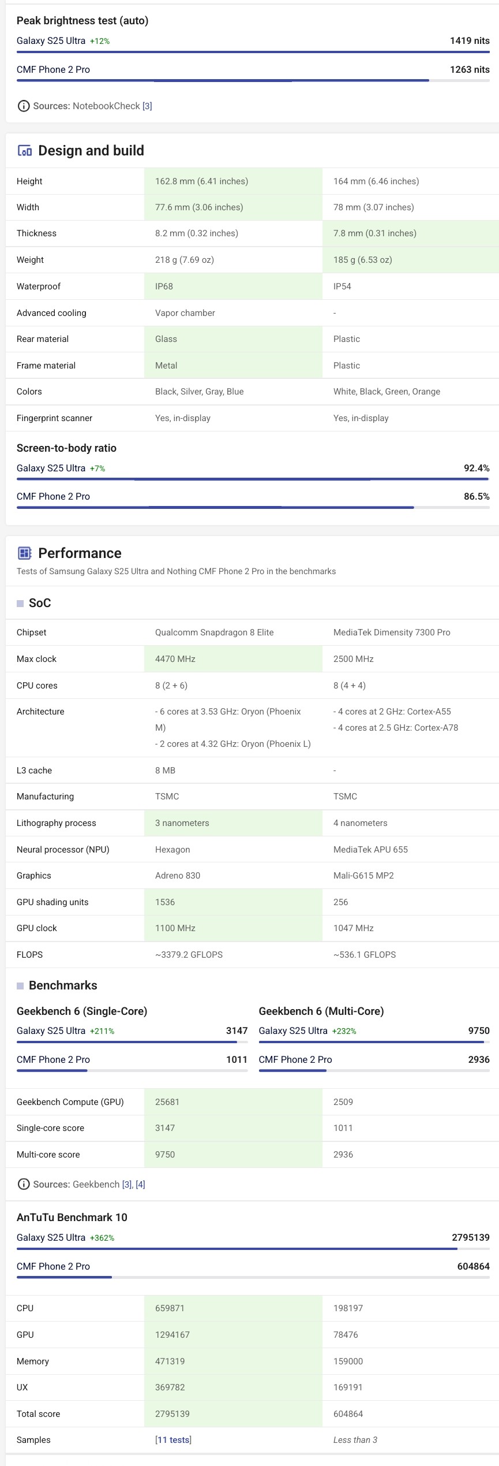Select the '1419 nits' value
Screen dimensions: 499x1466
click(470, 40)
